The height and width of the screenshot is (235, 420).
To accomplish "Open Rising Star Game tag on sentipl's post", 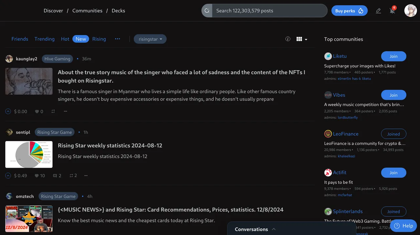I will pyautogui.click(x=54, y=132).
